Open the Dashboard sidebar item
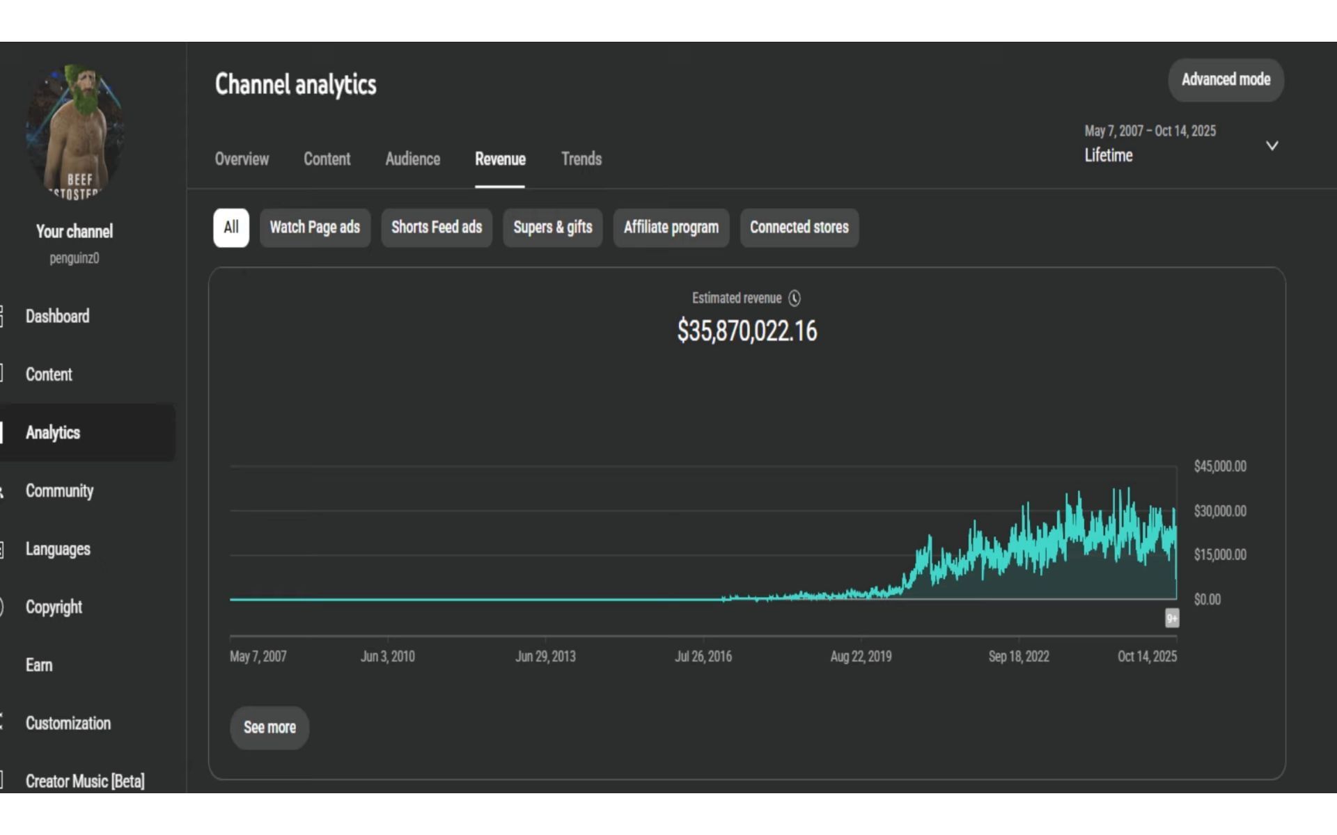The width and height of the screenshot is (1337, 835). (57, 317)
